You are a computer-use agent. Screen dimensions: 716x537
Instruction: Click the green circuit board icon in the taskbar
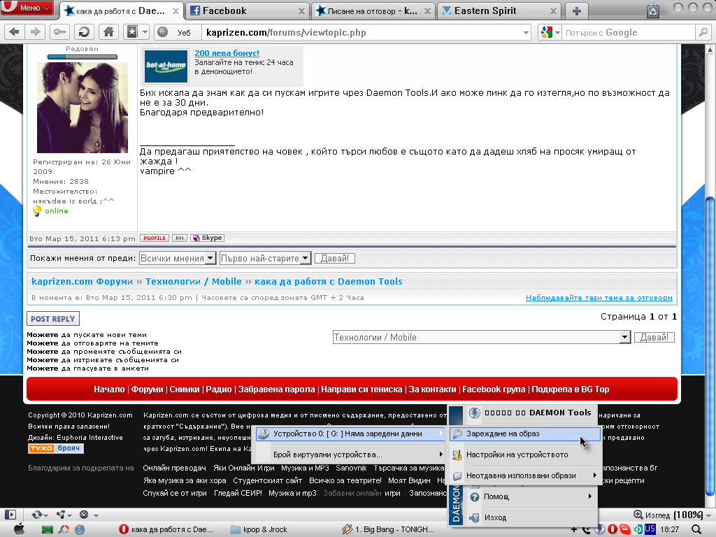point(47,529)
